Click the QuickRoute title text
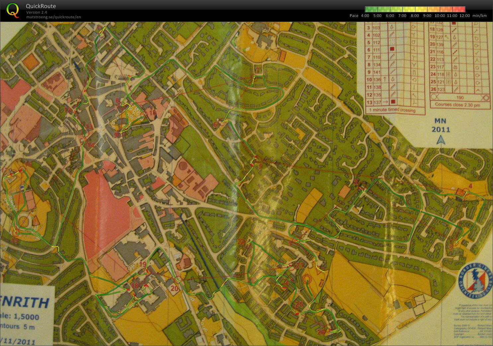Screen dimensions: 493x346 (41, 6)
